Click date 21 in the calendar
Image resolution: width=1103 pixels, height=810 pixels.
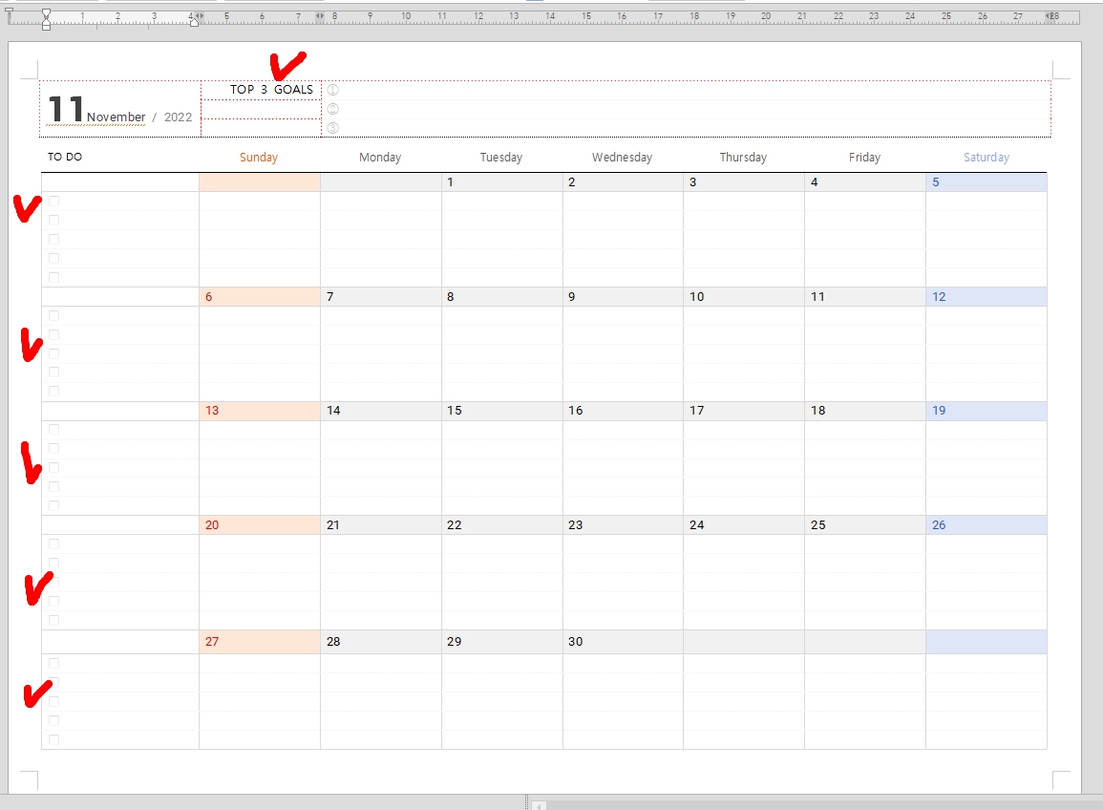pos(333,525)
